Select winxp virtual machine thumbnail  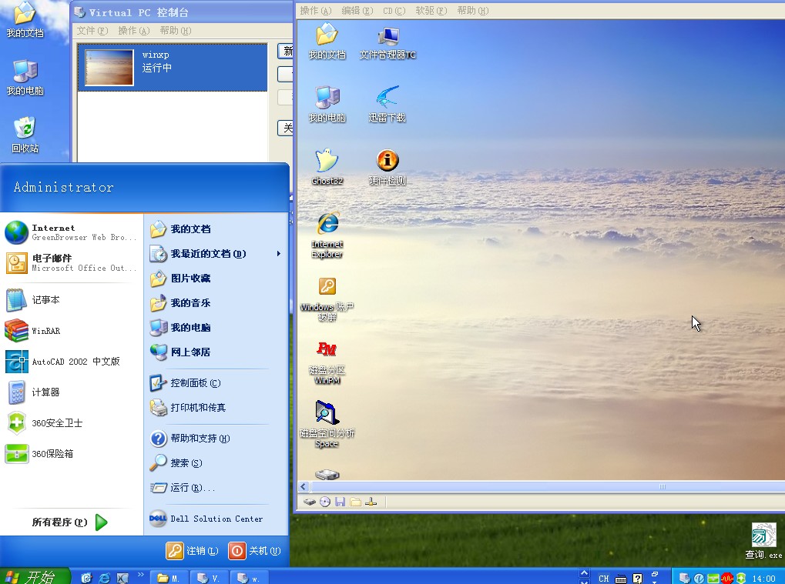[x=109, y=67]
